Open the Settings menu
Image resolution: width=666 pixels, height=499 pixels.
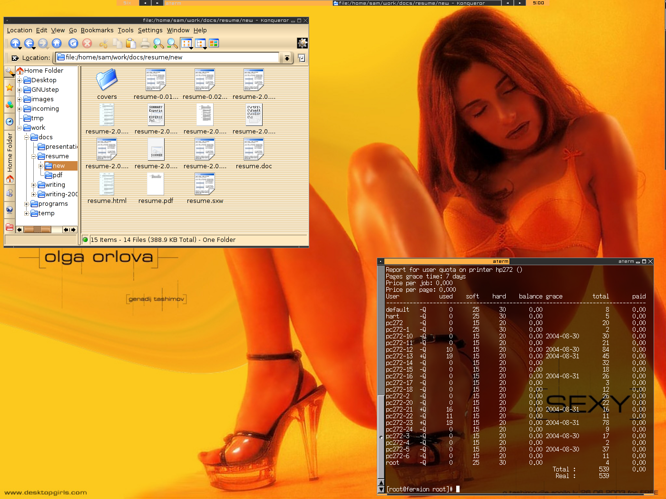point(150,30)
